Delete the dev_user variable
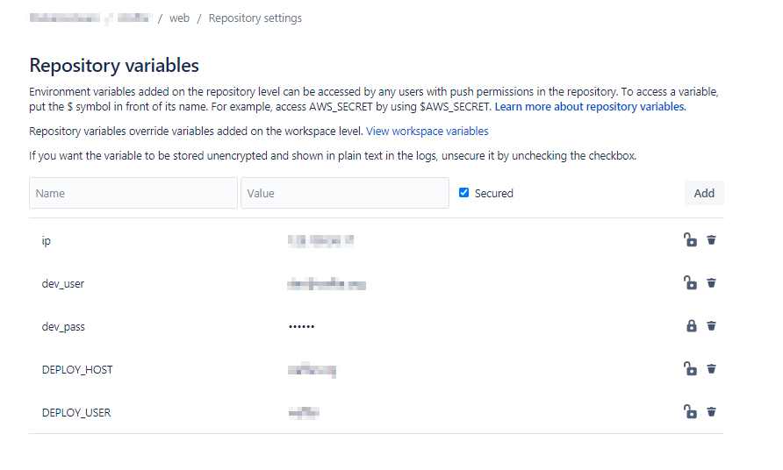 point(711,282)
